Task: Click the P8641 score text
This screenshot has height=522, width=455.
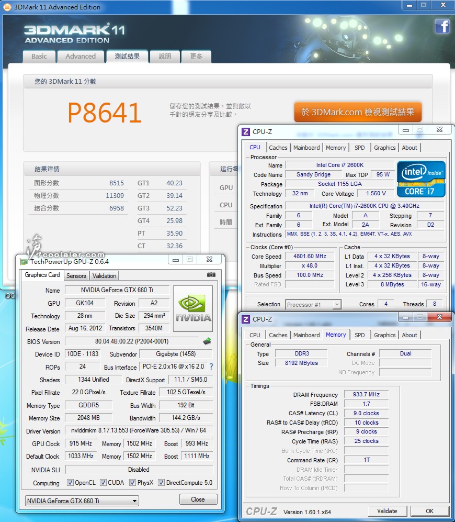Action: coord(105,113)
